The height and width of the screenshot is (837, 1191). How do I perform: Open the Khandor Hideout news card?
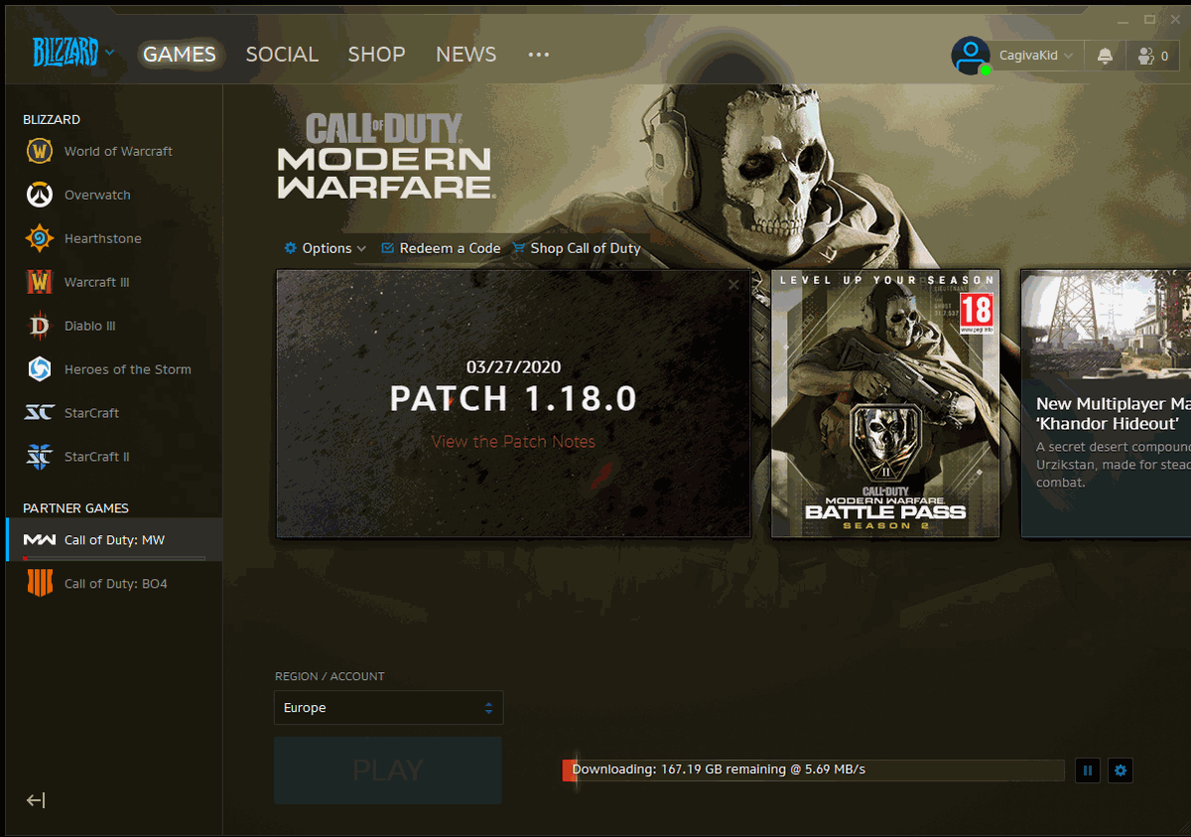click(x=1106, y=403)
